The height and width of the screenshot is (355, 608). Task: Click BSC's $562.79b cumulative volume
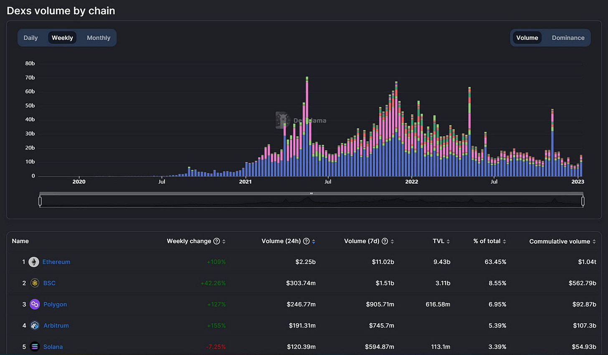pos(583,283)
